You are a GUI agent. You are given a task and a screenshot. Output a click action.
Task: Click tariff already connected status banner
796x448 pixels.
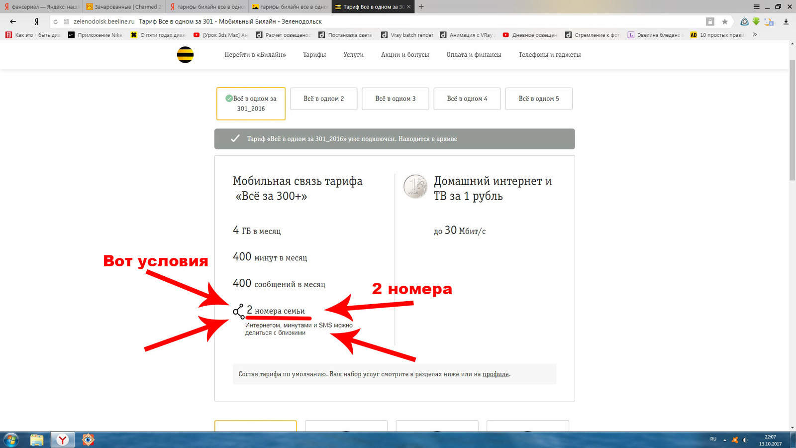coord(395,139)
